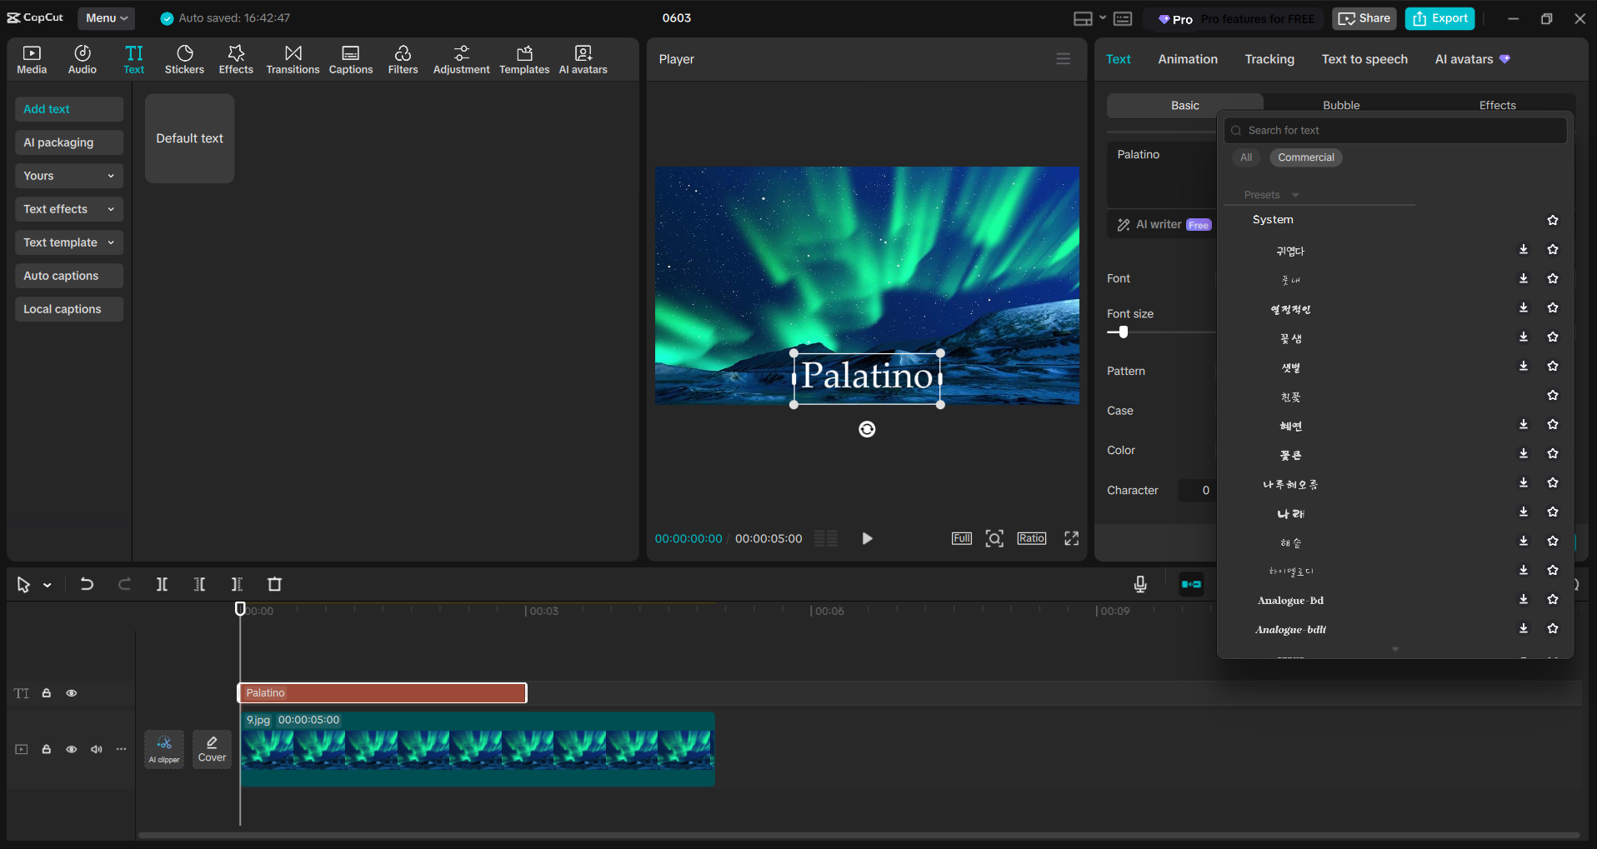Image resolution: width=1597 pixels, height=849 pixels.
Task: Open the Filters panel
Action: tap(403, 58)
